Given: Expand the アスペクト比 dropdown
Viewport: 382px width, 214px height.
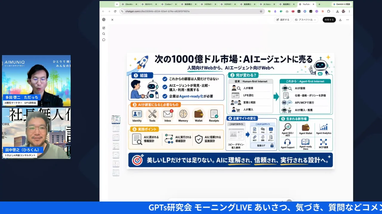Looking at the screenshot, I should tap(305, 20).
